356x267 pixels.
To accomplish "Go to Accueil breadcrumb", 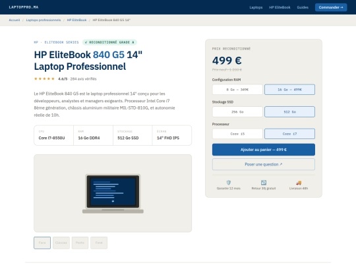I will (15, 20).
